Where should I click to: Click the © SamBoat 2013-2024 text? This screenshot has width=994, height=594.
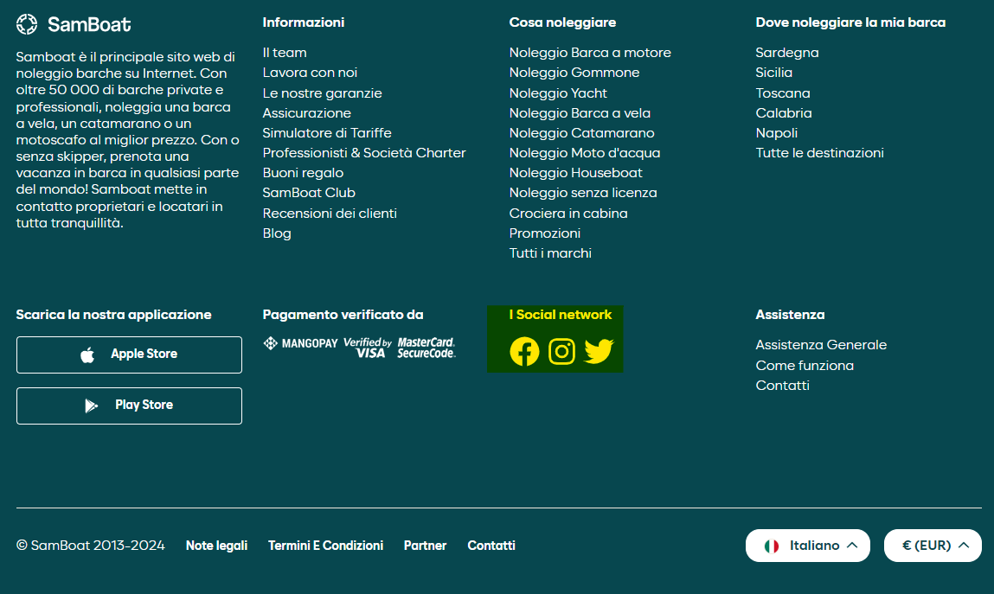[x=91, y=546]
